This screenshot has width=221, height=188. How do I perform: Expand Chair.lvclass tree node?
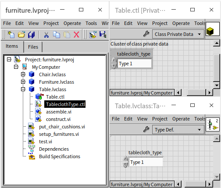point(23,74)
